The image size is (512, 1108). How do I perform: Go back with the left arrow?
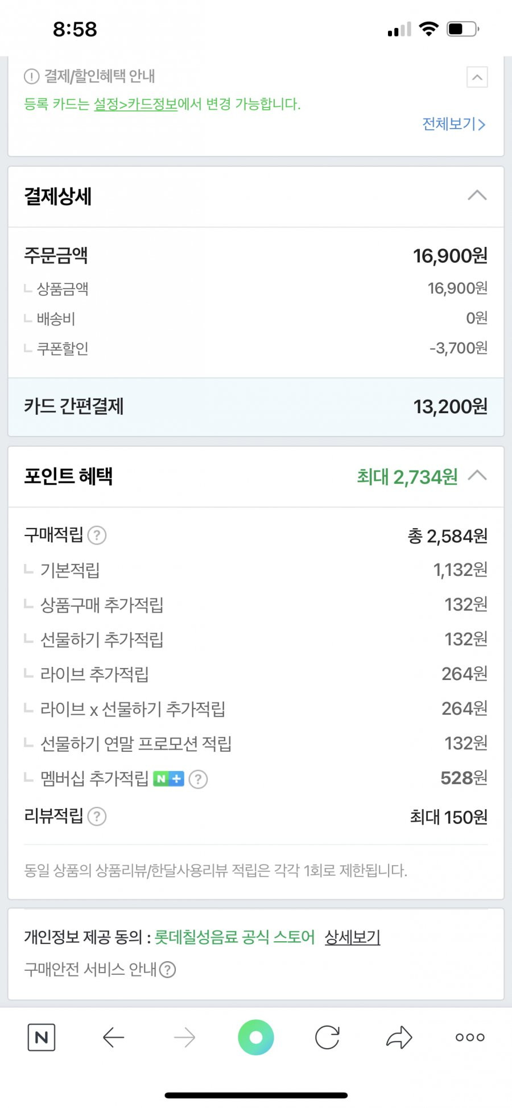coord(113,1037)
